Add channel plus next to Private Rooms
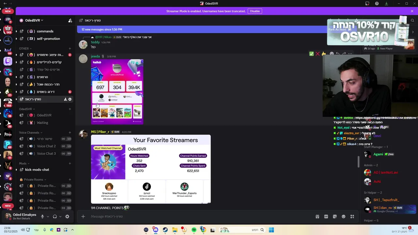 click(x=70, y=180)
